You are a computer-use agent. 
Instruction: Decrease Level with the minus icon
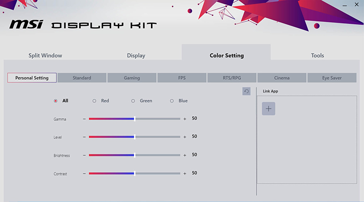(x=84, y=137)
